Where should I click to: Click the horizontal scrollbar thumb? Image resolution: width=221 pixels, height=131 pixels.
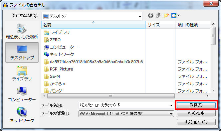[x=111, y=96]
